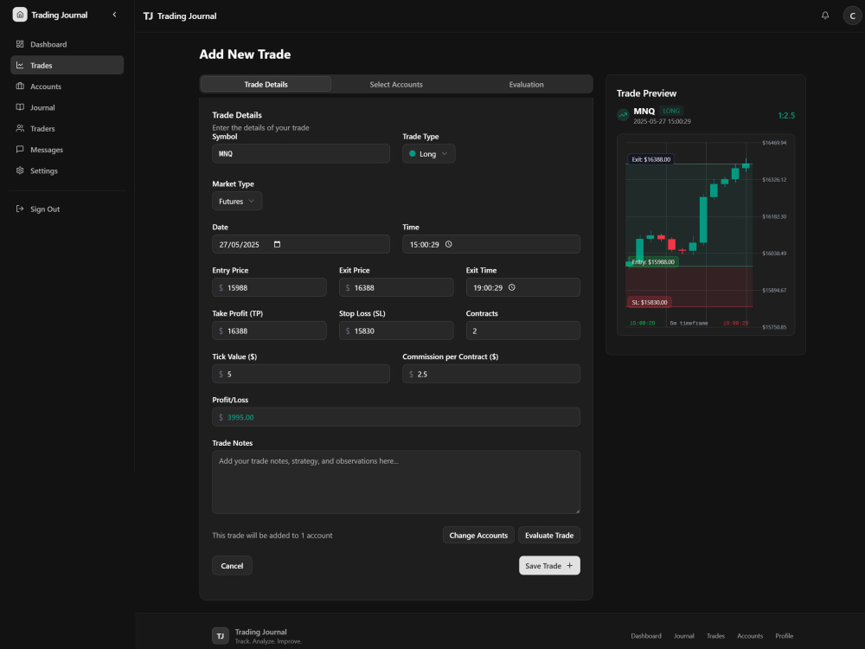This screenshot has height=649, width=865.
Task: Click the Trades chart icon
Action: tap(20, 65)
